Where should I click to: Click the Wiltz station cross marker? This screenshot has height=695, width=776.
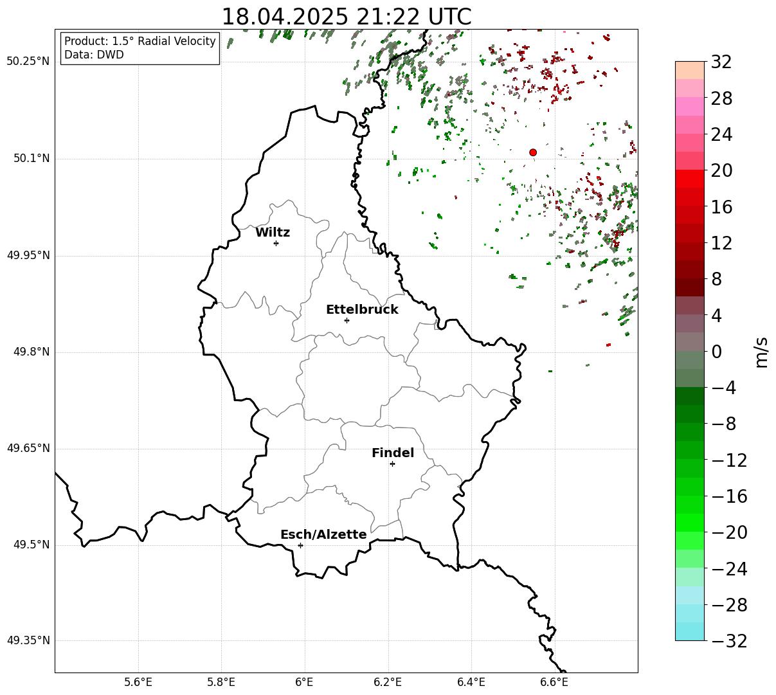276,243
